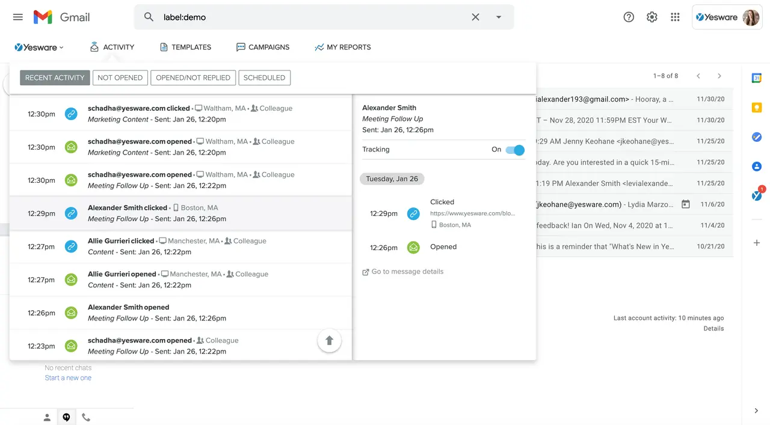
Task: Select the Not Opened filter
Action: click(120, 78)
